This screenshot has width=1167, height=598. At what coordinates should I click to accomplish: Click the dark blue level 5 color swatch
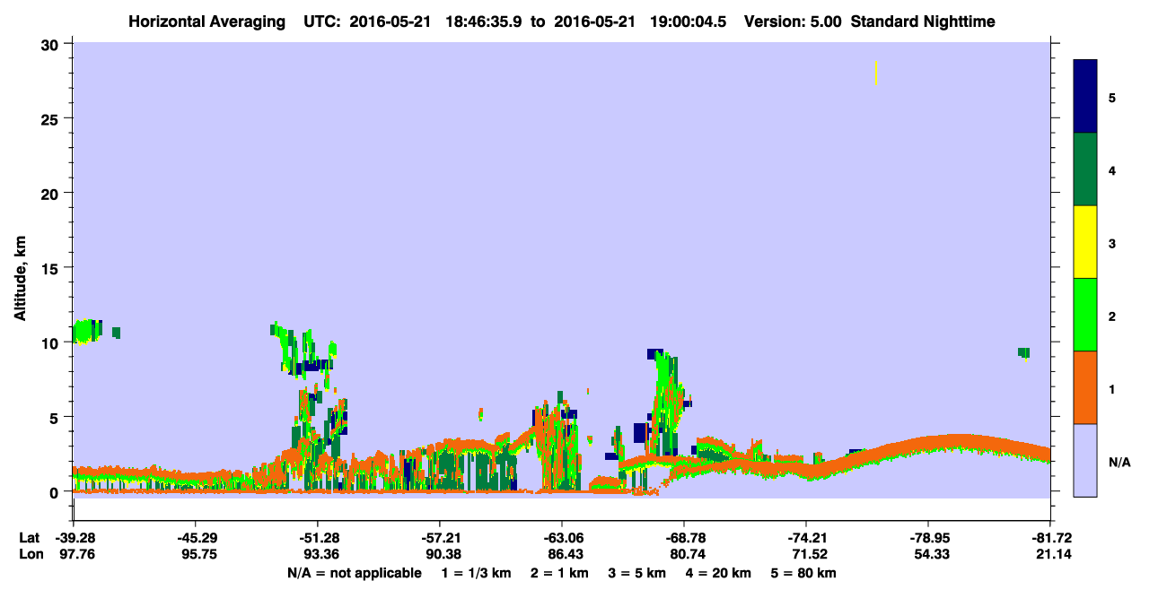(x=1085, y=97)
